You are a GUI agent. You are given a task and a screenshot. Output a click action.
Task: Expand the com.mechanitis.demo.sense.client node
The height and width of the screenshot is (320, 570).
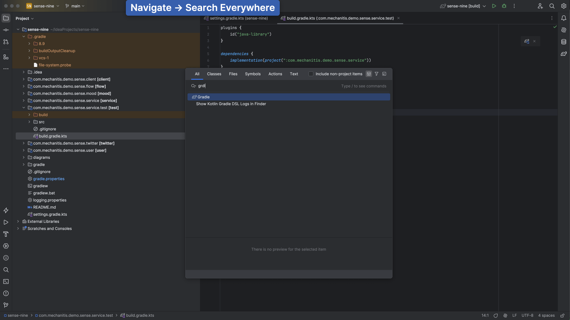[24, 79]
